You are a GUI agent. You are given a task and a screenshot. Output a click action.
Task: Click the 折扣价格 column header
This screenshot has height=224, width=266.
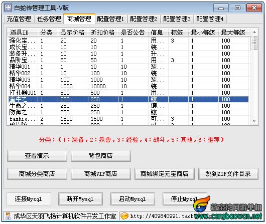[x=103, y=33]
